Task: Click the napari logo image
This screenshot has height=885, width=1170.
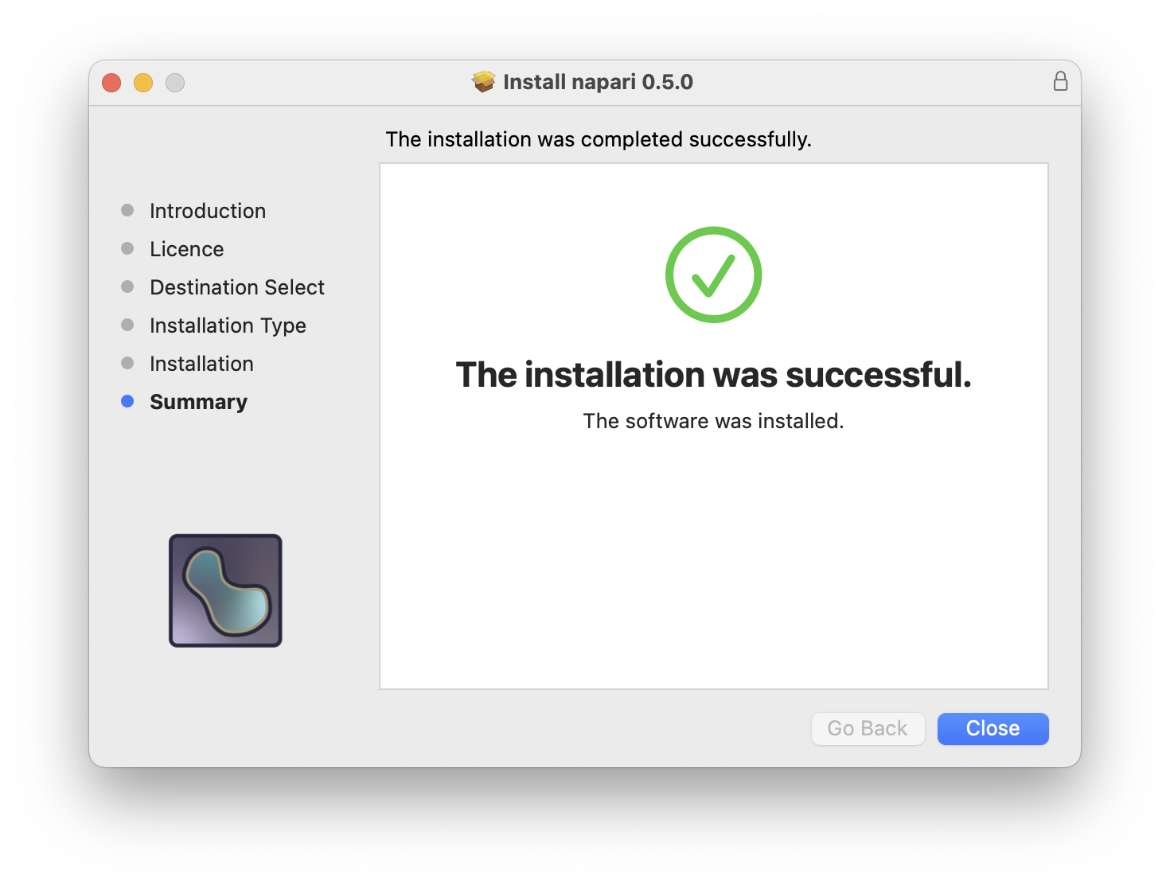Action: 225,591
